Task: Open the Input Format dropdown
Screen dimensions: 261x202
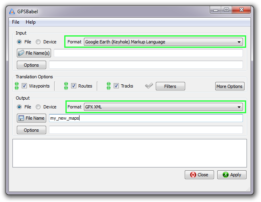Action: pos(163,42)
